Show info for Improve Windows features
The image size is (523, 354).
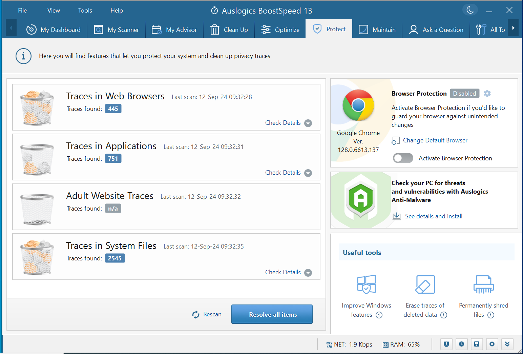click(x=379, y=315)
